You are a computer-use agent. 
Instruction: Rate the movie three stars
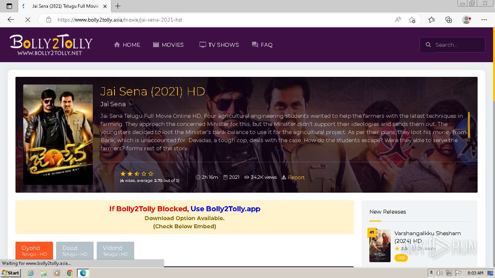click(x=137, y=174)
